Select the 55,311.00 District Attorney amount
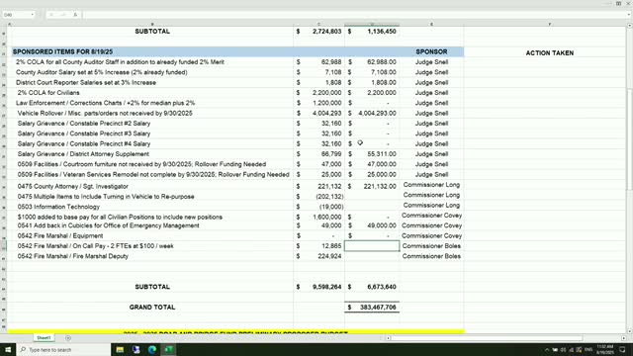The height and width of the screenshot is (356, 633). (x=382, y=154)
